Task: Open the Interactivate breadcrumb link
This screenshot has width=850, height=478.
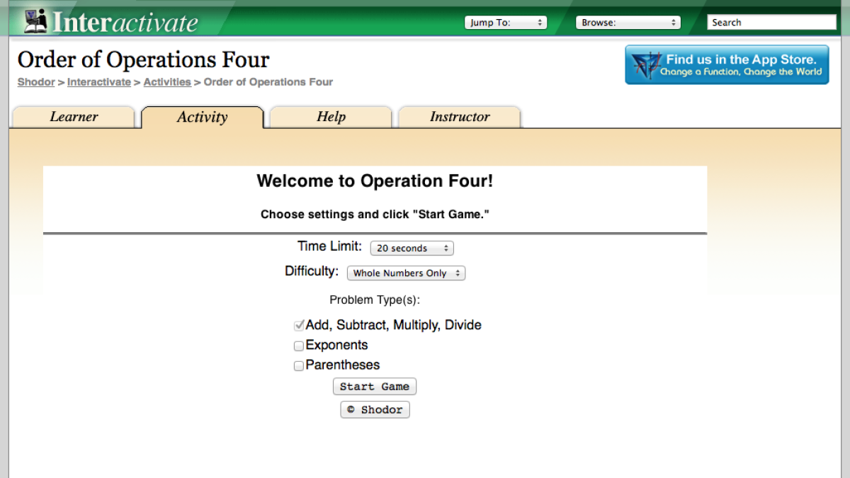Action: coord(98,82)
